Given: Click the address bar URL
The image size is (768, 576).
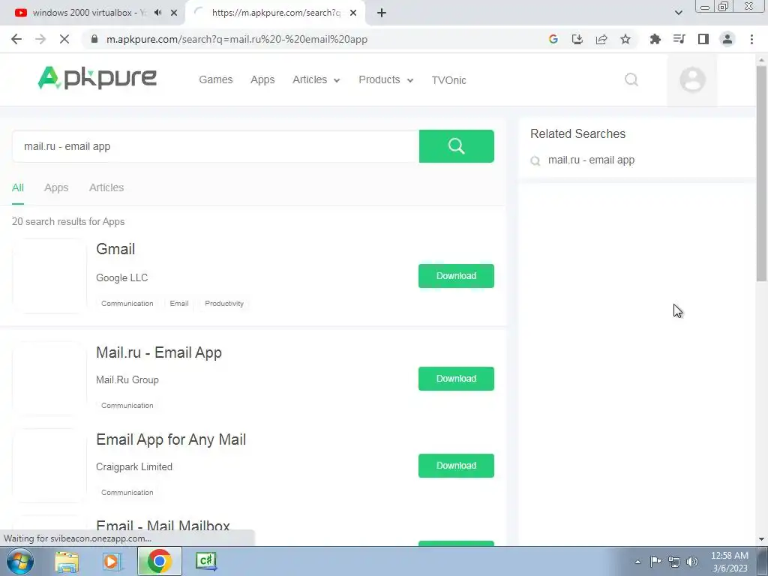Looking at the screenshot, I should coord(237,39).
